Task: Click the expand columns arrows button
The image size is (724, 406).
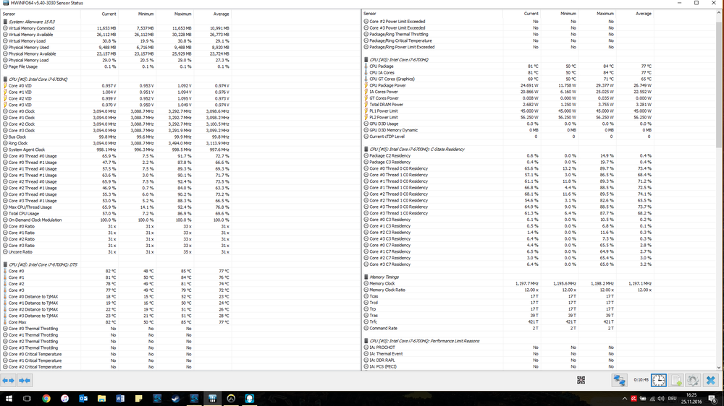Action: pyautogui.click(x=9, y=380)
